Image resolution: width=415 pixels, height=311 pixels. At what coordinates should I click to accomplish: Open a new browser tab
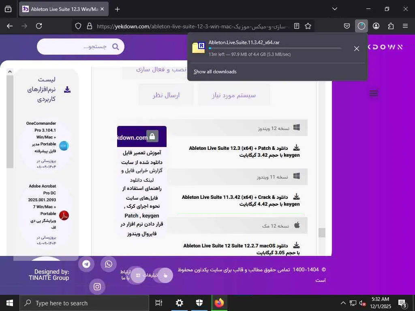pos(117,9)
